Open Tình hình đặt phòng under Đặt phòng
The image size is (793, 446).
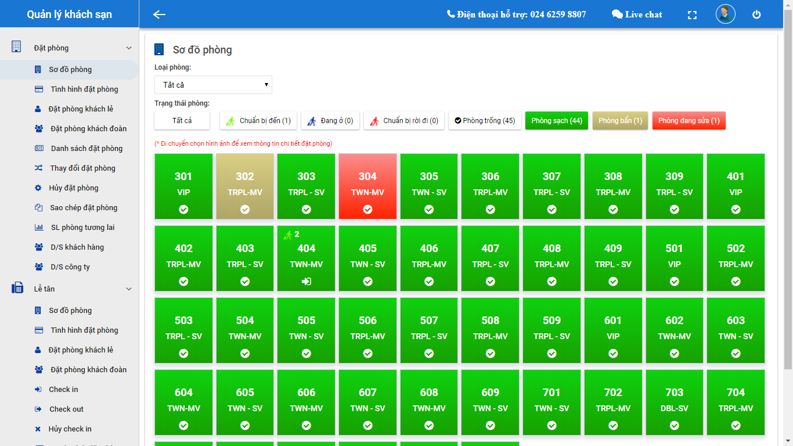[84, 89]
